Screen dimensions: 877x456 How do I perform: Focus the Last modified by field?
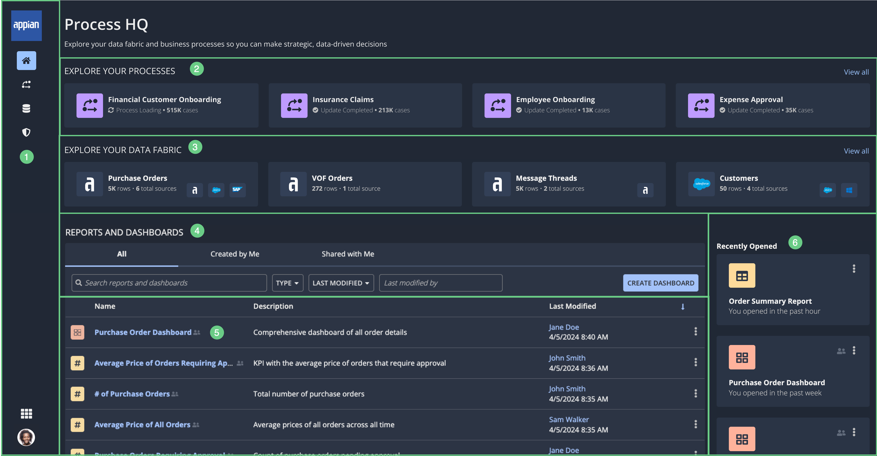tap(441, 283)
